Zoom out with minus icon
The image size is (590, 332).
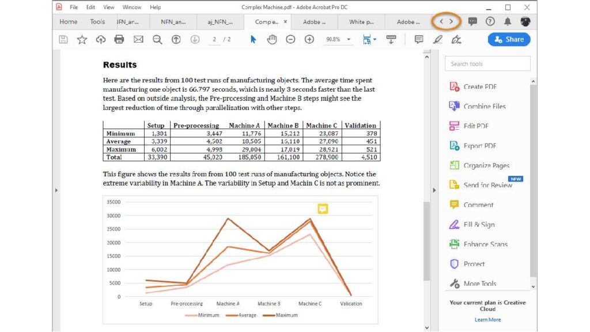(x=290, y=39)
